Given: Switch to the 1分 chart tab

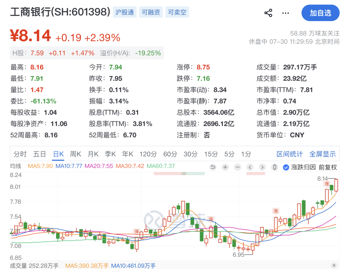Looking at the screenshot, I should (246, 154).
